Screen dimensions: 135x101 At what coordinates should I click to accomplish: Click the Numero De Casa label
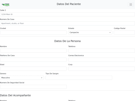click(7, 19)
